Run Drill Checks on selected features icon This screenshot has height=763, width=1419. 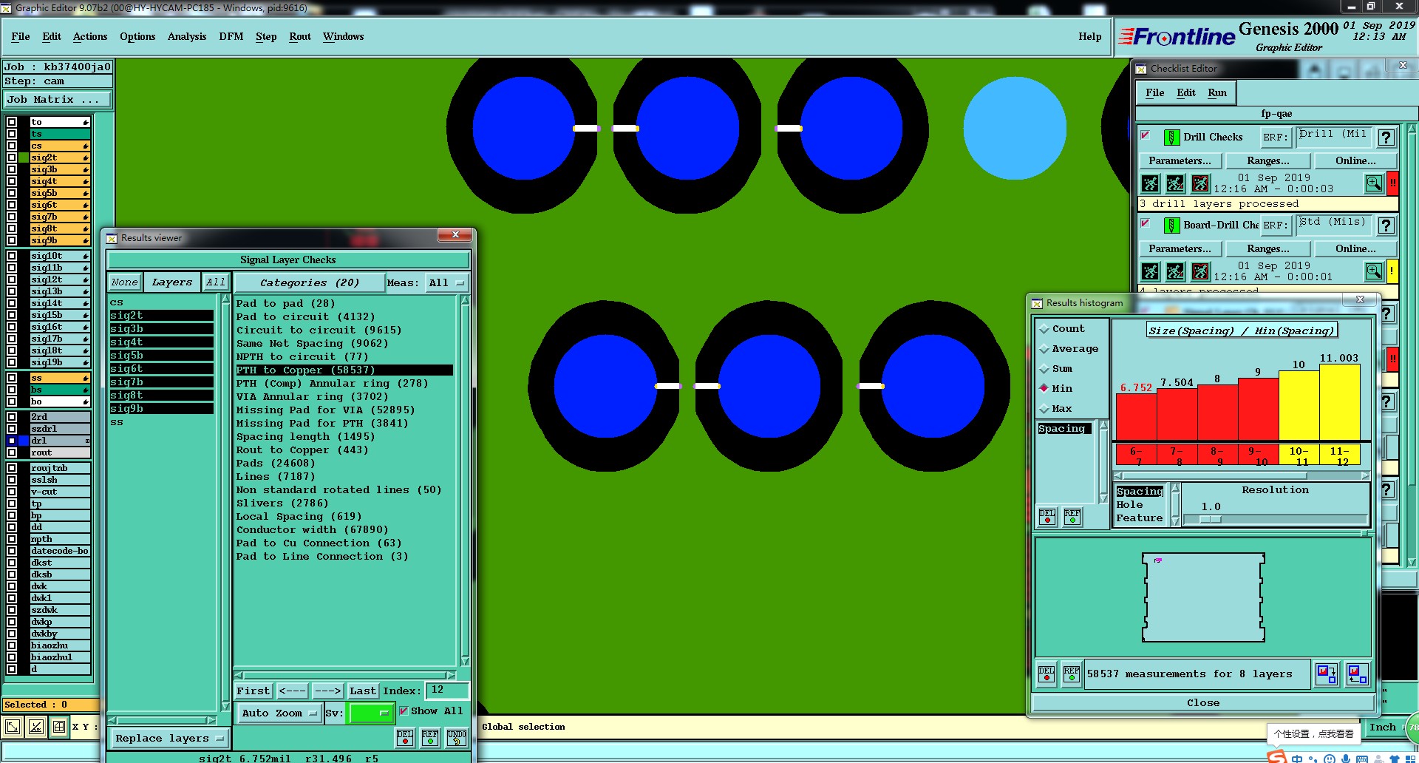click(1175, 183)
